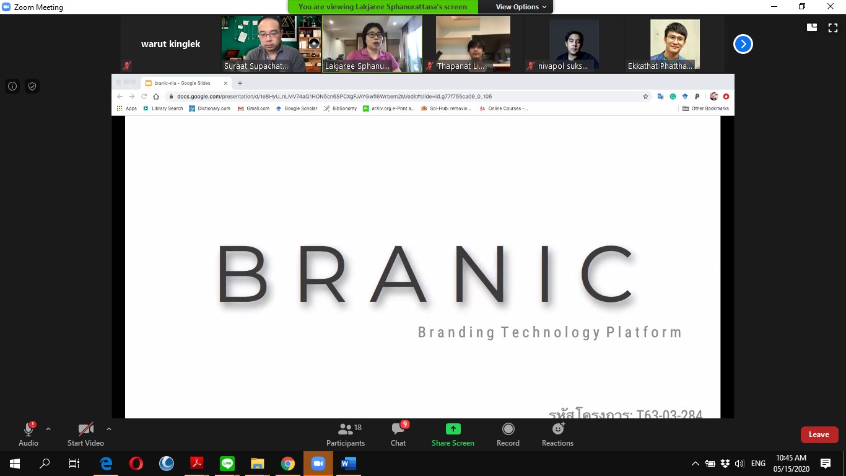Switch the video layout view icon
This screenshot has width=846, height=476.
click(x=812, y=27)
